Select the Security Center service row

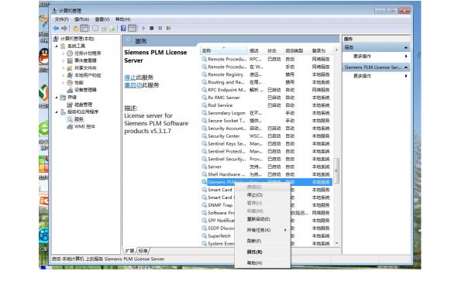pyautogui.click(x=267, y=136)
